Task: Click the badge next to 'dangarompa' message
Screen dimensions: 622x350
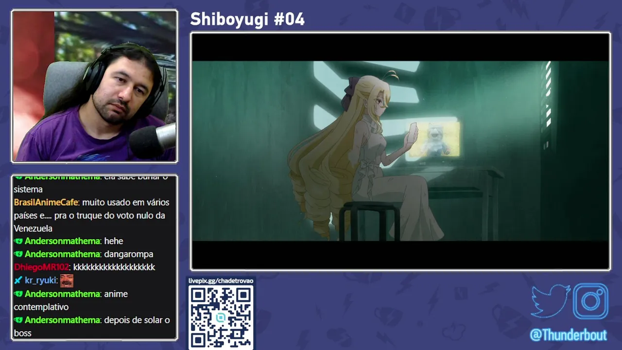Action: point(18,254)
